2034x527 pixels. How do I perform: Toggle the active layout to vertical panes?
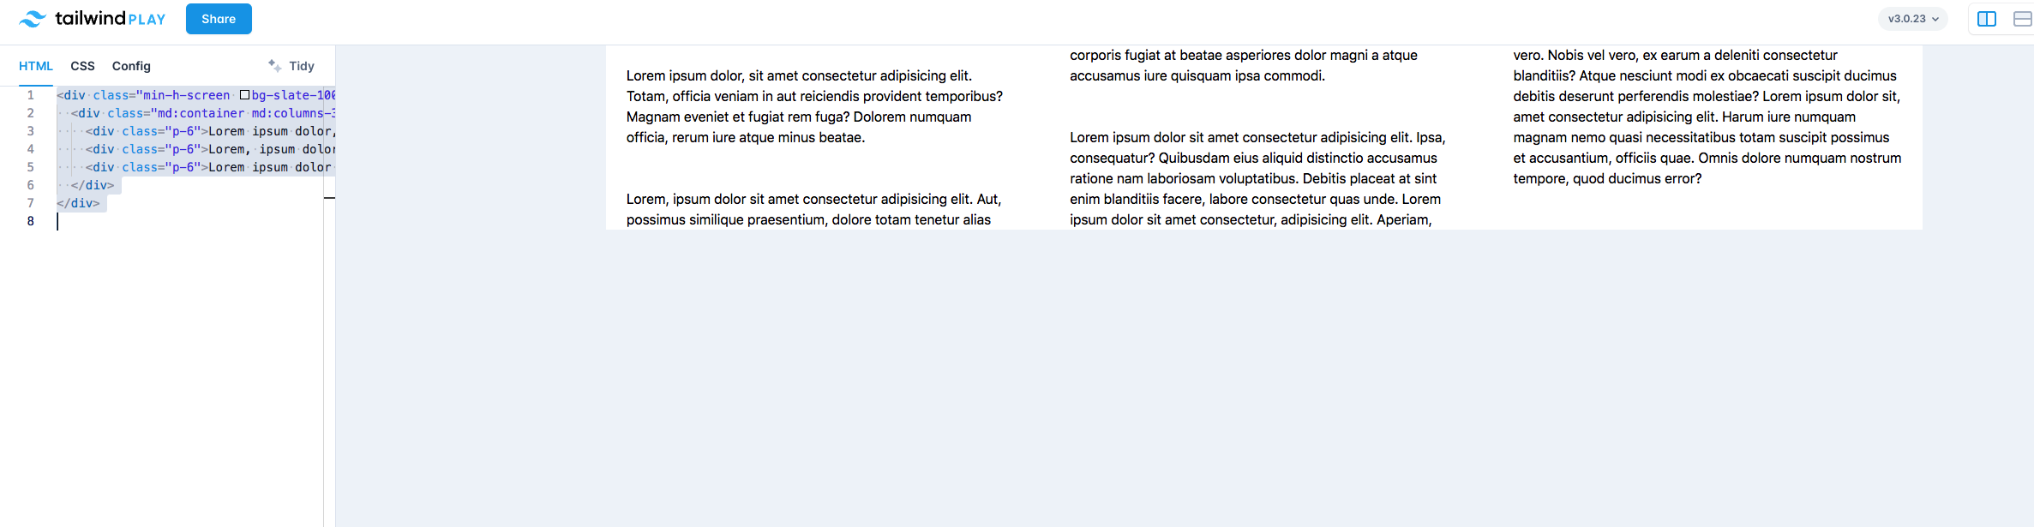click(1987, 18)
